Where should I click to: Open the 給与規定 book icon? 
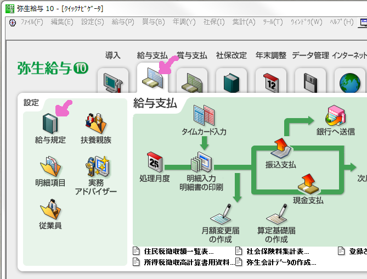pos(50,124)
